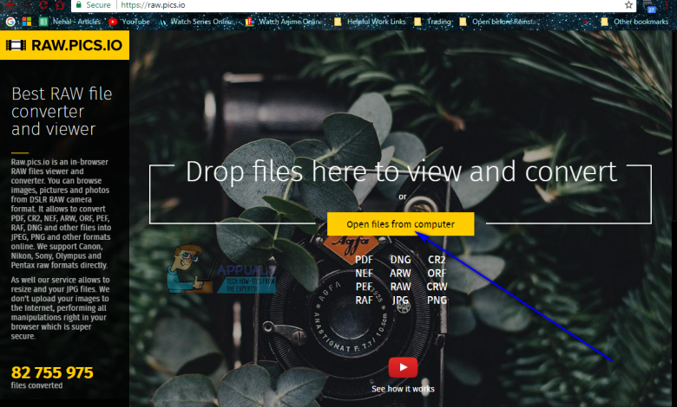Screen dimensions: 677x407
Task: Open the Microsoft colored-squares bookmark
Action: (27, 22)
